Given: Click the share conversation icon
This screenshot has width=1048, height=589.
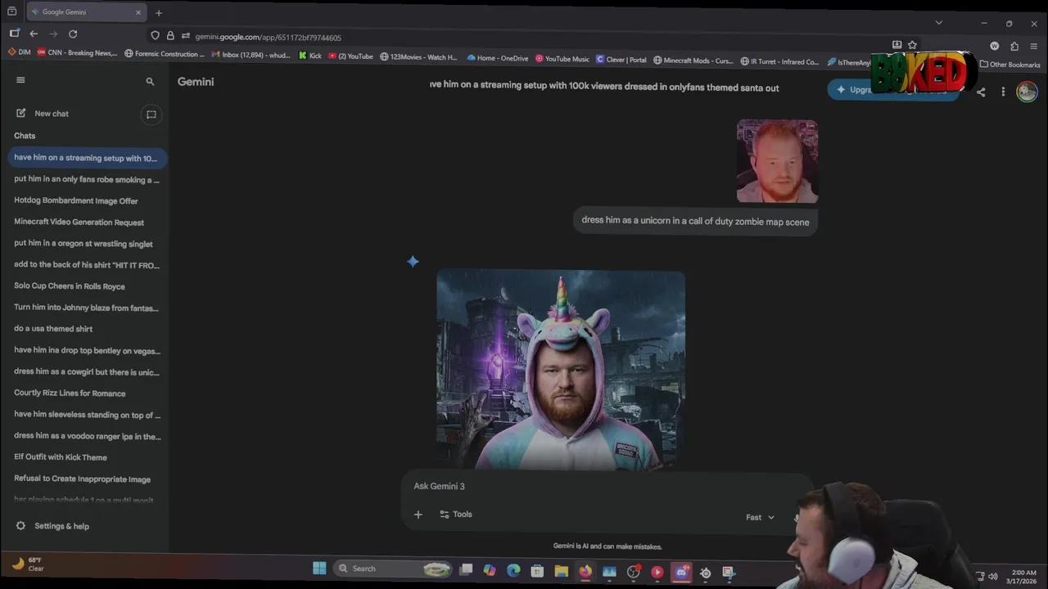Looking at the screenshot, I should coord(981,92).
